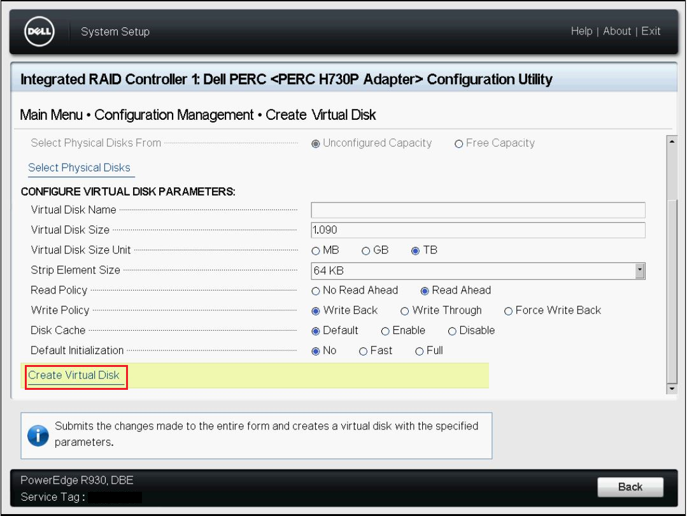Image resolution: width=687 pixels, height=516 pixels.
Task: Select Write Back write policy
Action: coord(315,312)
